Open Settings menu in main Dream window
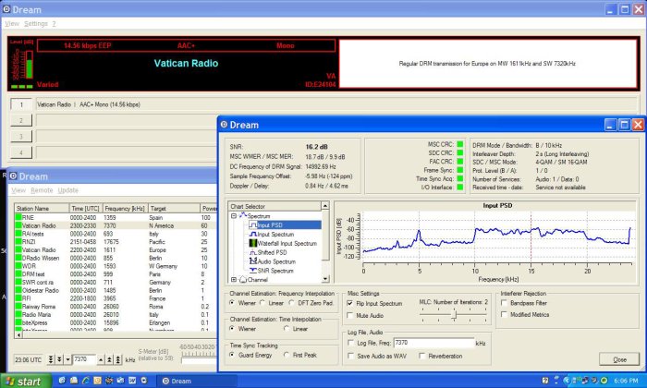 pos(36,23)
